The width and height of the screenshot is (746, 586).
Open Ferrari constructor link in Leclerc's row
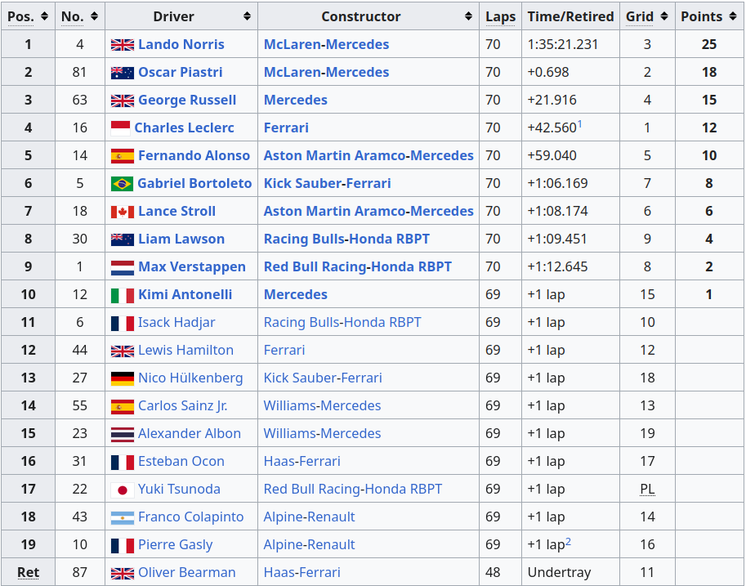[286, 127]
